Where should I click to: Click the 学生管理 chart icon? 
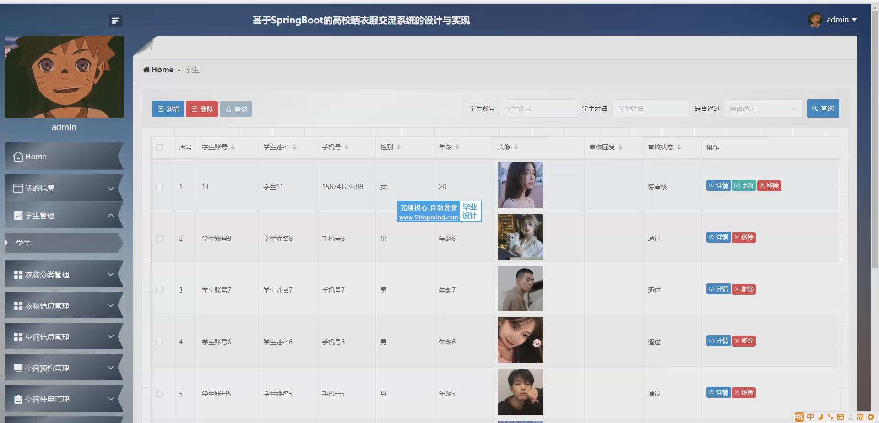coord(18,216)
